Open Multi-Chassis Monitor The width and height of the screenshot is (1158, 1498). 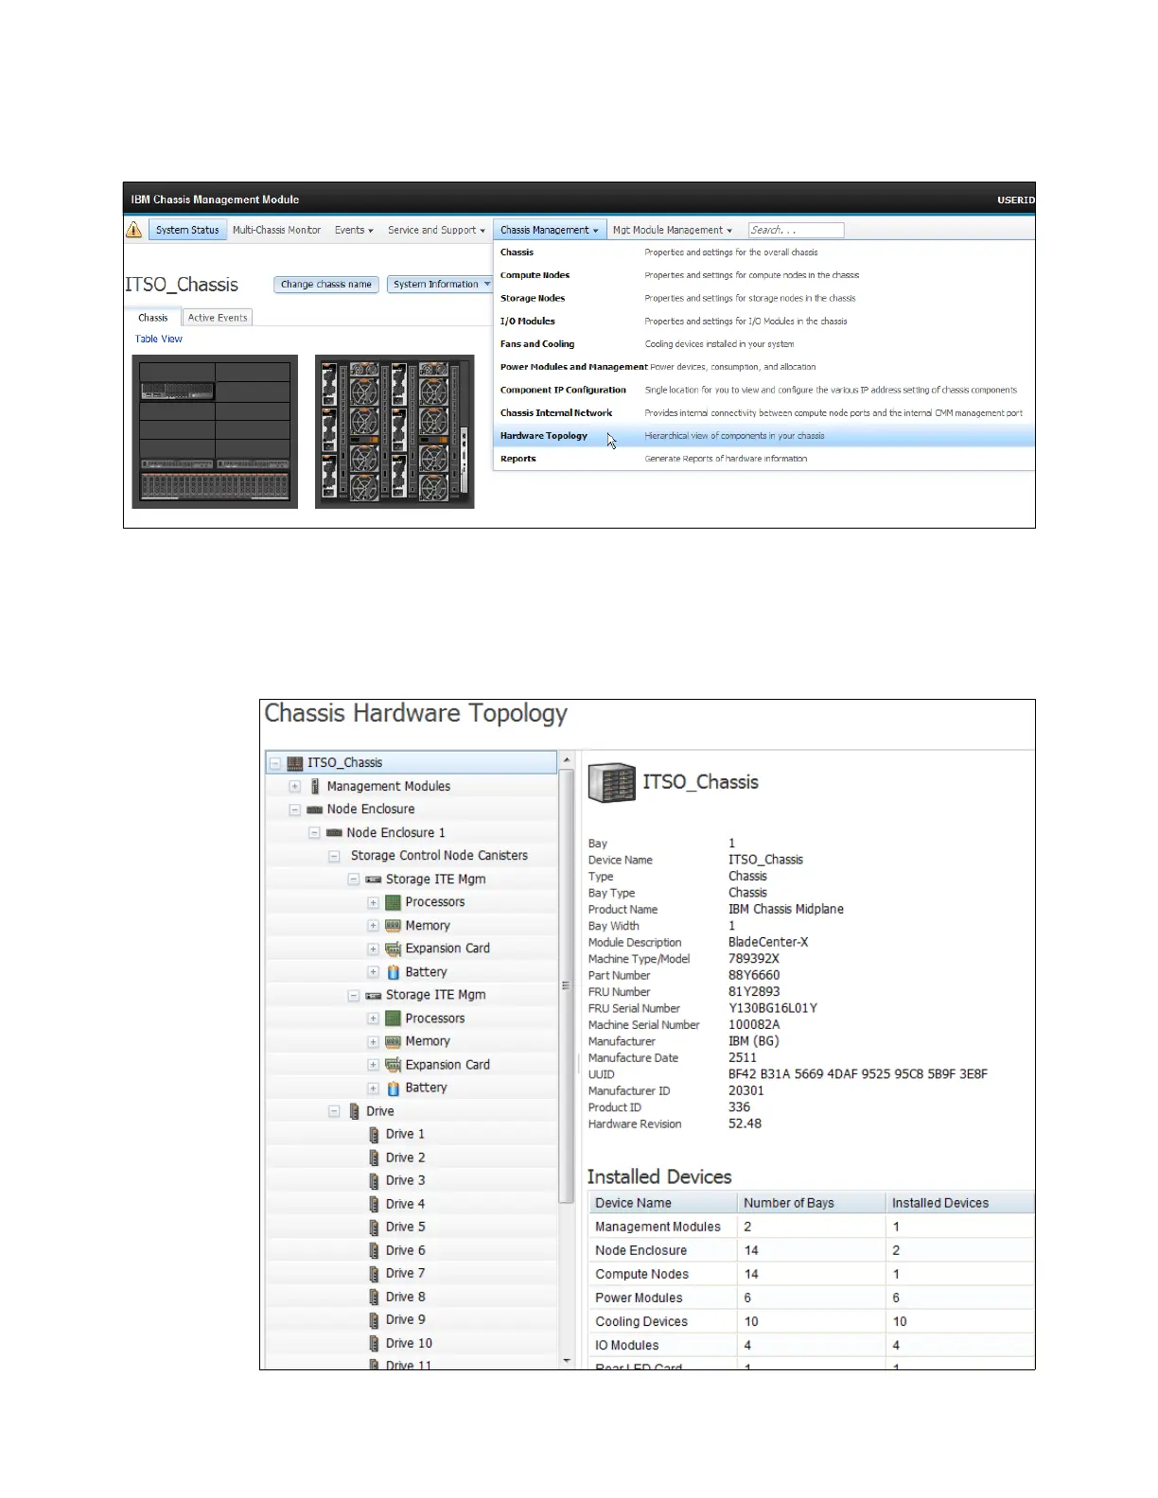[276, 230]
